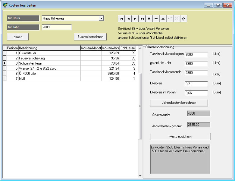The image size is (235, 181).
Task: Jump to first record in navigator
Action: [121, 19]
